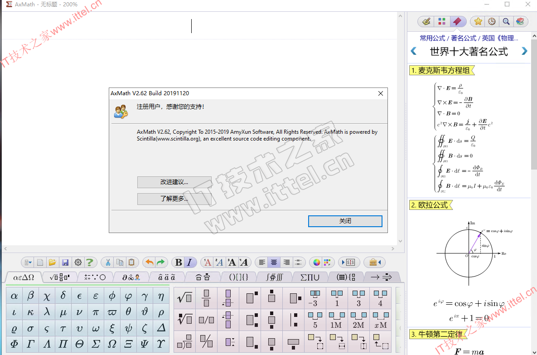
Task: Apply font style 3 (bold black A)
Action: (232, 263)
